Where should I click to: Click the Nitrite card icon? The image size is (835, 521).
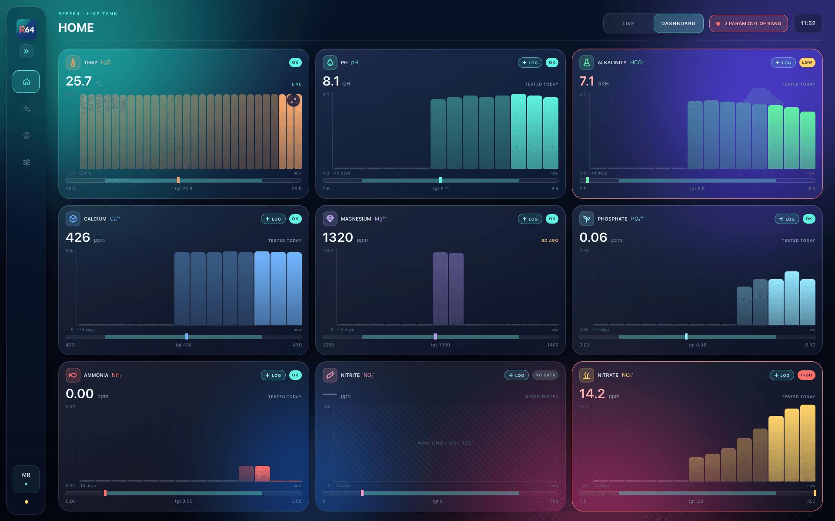coord(330,375)
